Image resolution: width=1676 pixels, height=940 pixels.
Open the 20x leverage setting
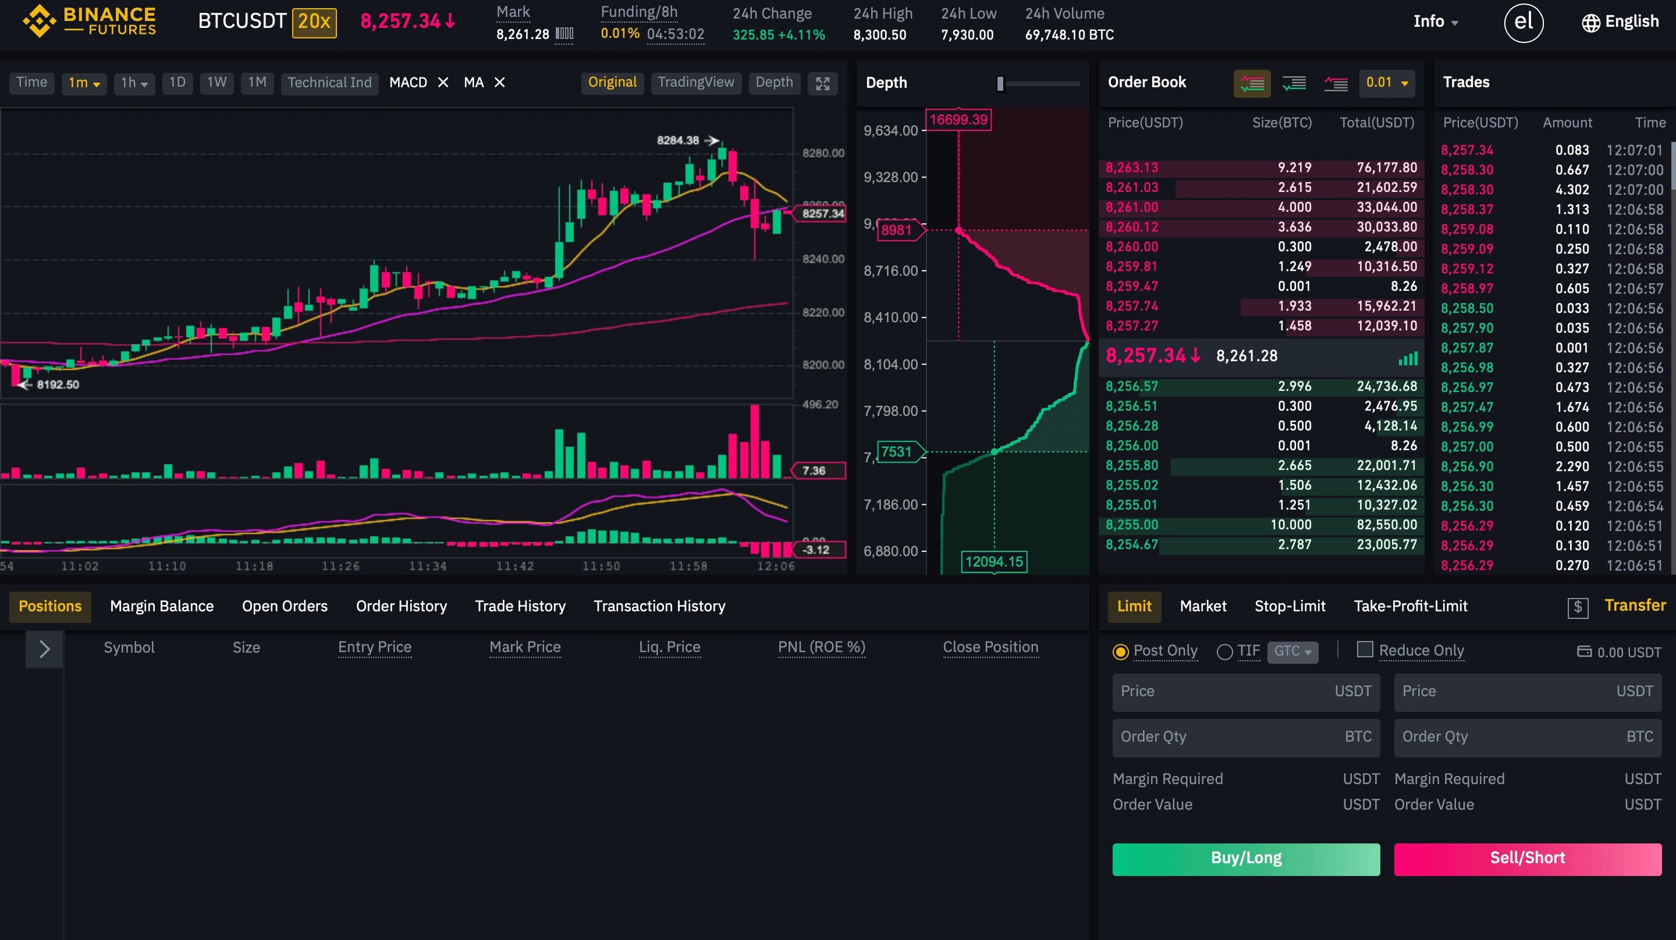coord(314,22)
